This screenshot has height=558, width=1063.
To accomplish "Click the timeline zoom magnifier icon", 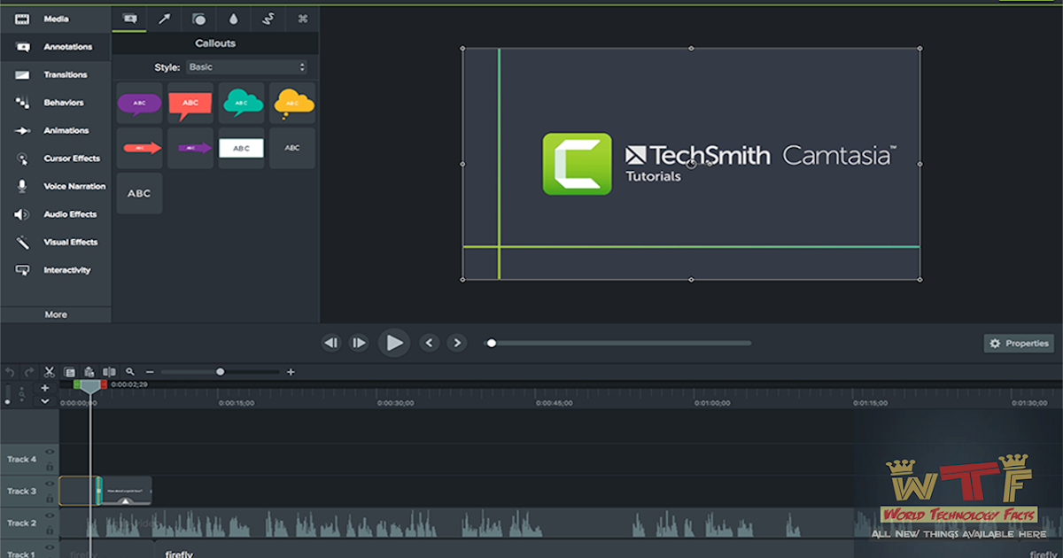I will (x=130, y=372).
